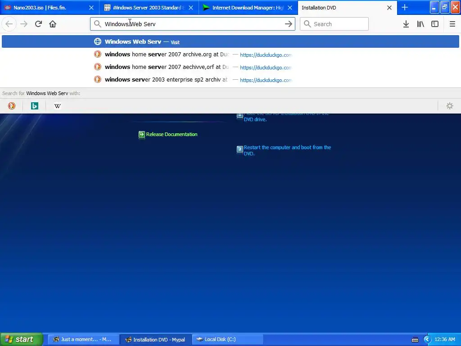The height and width of the screenshot is (346, 461).
Task: Switch to 'Installation DVD - Mypal' taskbar button
Action: (x=156, y=339)
